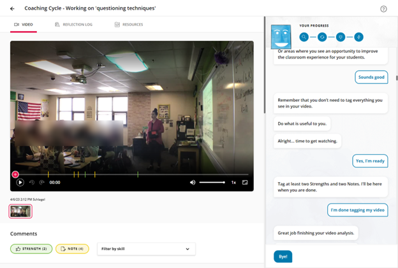This screenshot has width=398, height=268.
Task: Play the classroom video
Action: [x=20, y=183]
